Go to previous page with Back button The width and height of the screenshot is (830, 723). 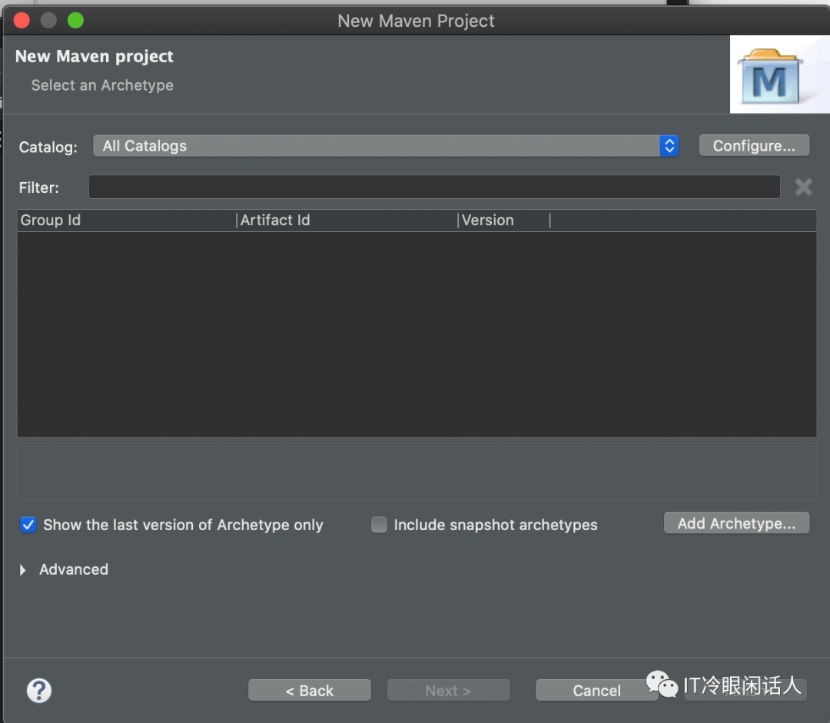click(310, 690)
